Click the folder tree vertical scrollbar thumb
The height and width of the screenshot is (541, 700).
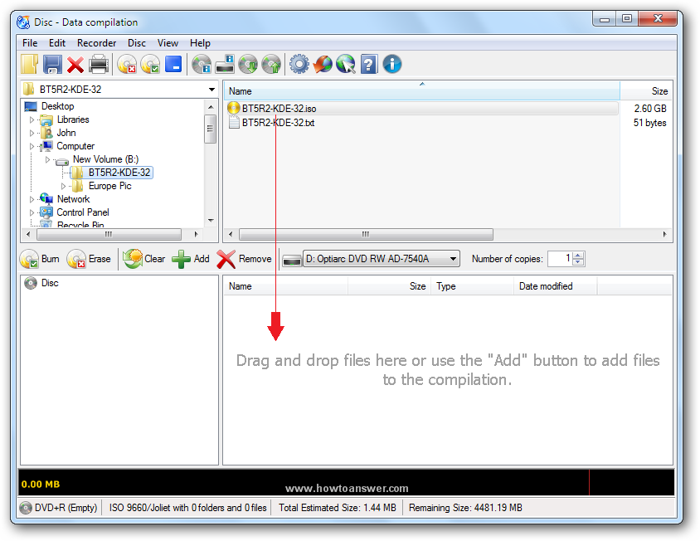click(x=211, y=129)
